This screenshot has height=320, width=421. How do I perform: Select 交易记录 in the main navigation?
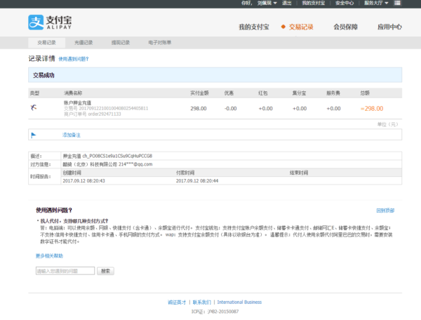click(x=298, y=27)
